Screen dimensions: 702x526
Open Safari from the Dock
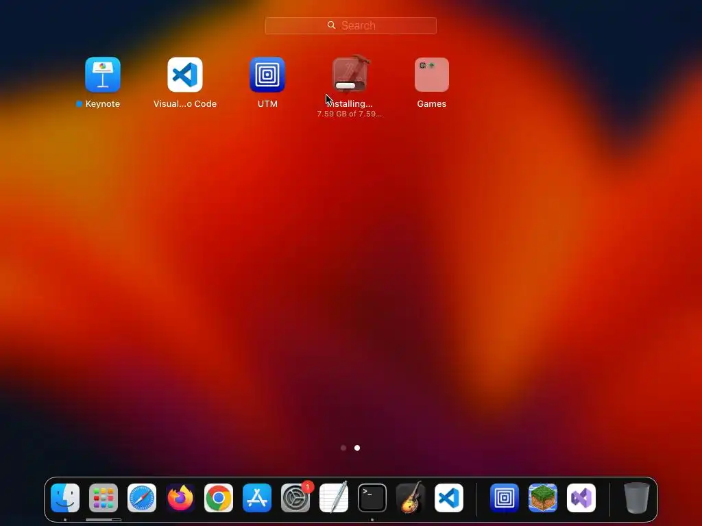[142, 498]
